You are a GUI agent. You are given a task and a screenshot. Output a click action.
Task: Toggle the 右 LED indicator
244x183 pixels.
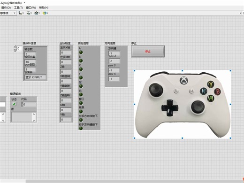pyautogui.click(x=81, y=95)
